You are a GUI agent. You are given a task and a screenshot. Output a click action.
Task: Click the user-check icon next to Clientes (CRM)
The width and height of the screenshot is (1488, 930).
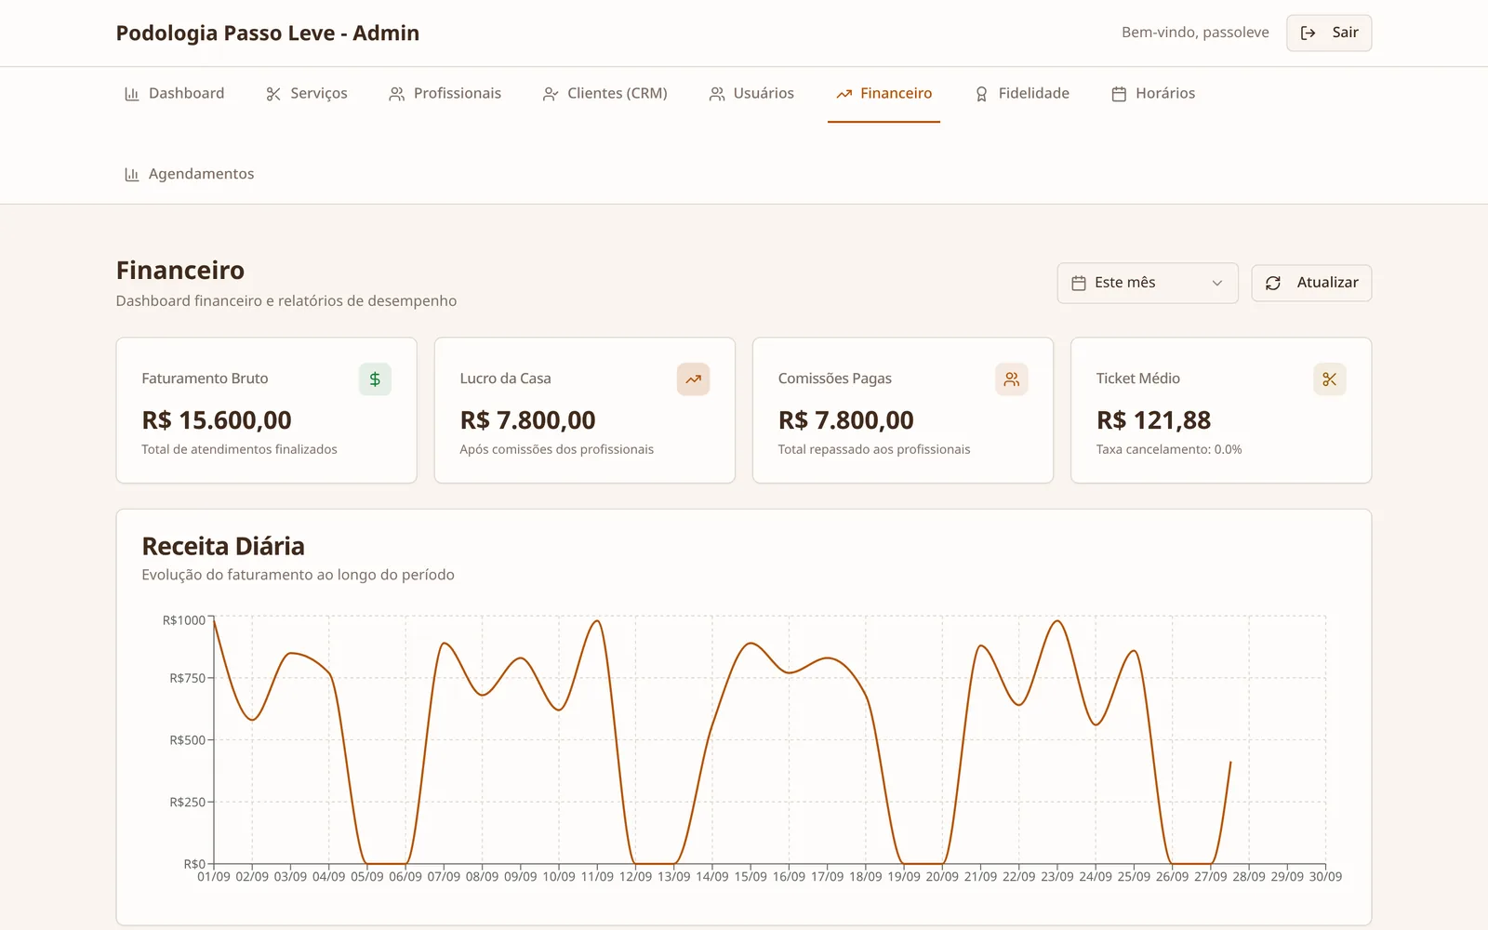coord(551,94)
